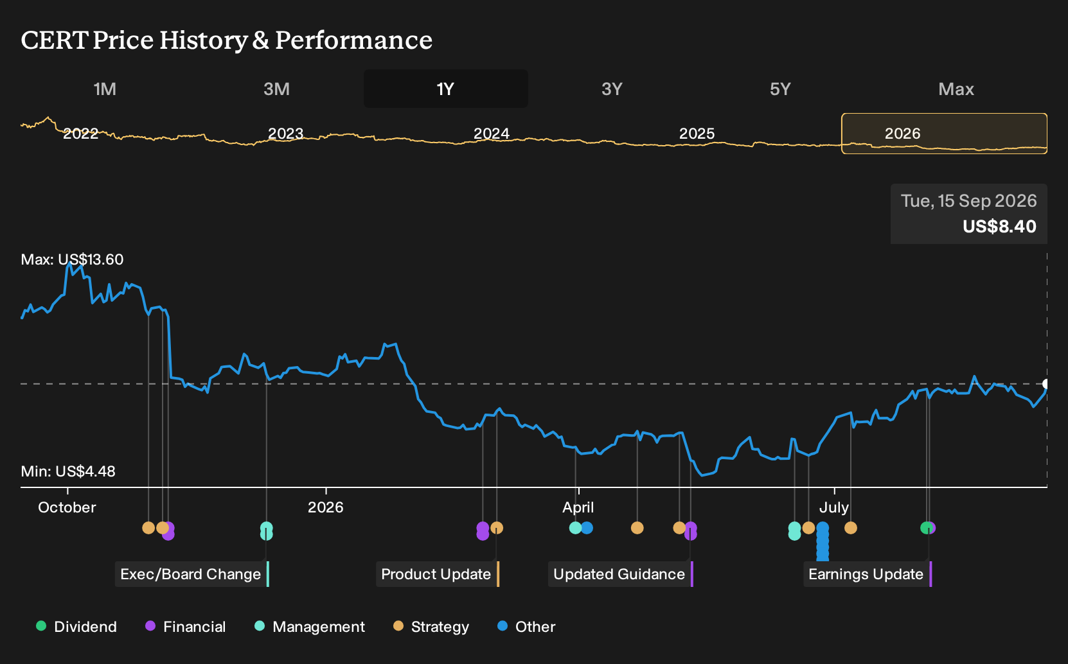Image resolution: width=1068 pixels, height=664 pixels.
Task: Click the white current-price dot on the chart line
Action: [1046, 383]
